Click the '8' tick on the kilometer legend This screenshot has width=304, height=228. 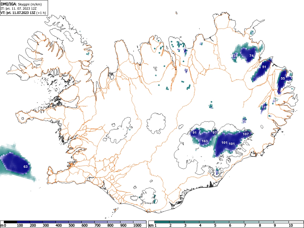(260, 226)
